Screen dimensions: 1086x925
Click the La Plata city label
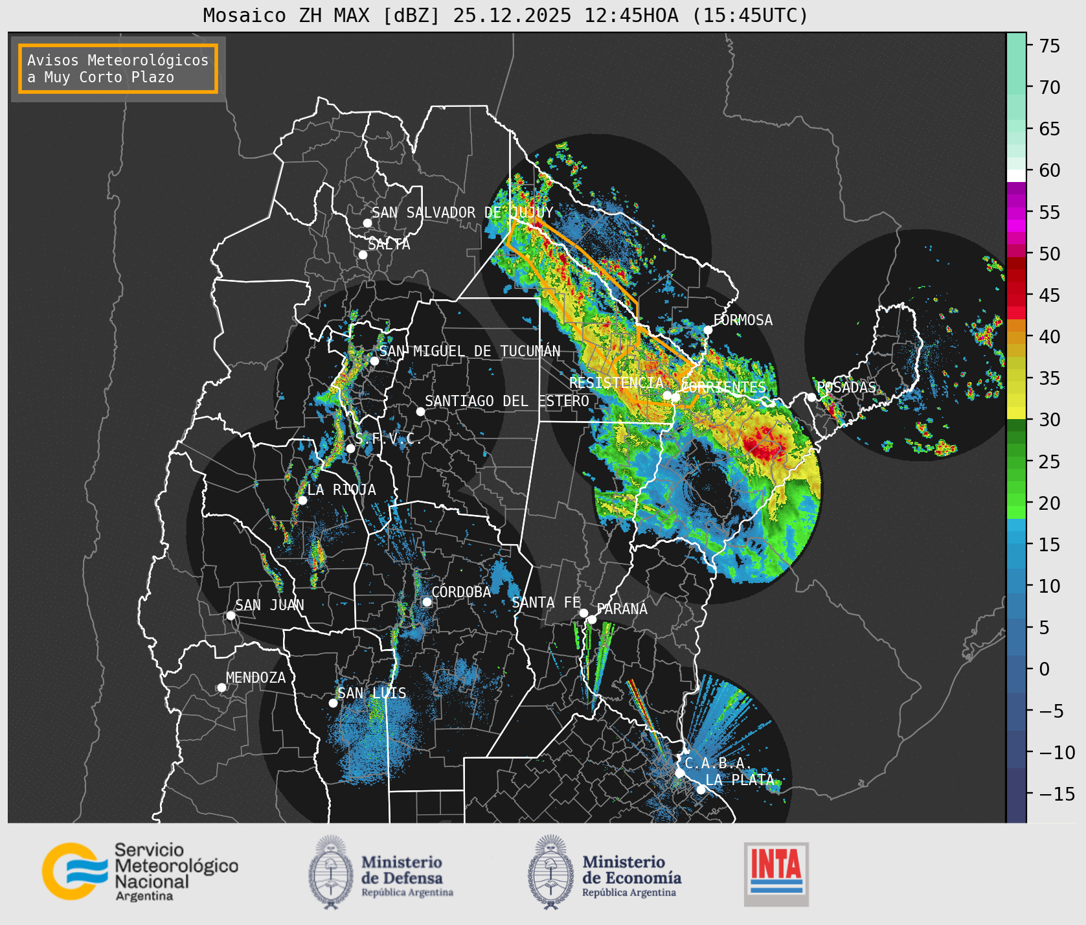point(740,780)
